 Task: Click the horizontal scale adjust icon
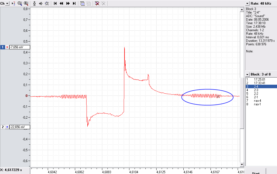coord(41,4)
